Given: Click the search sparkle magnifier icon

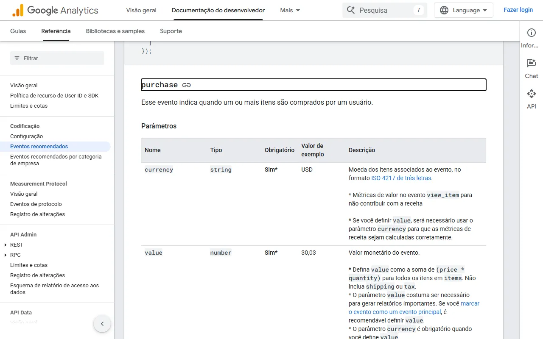Looking at the screenshot, I should click(x=351, y=10).
